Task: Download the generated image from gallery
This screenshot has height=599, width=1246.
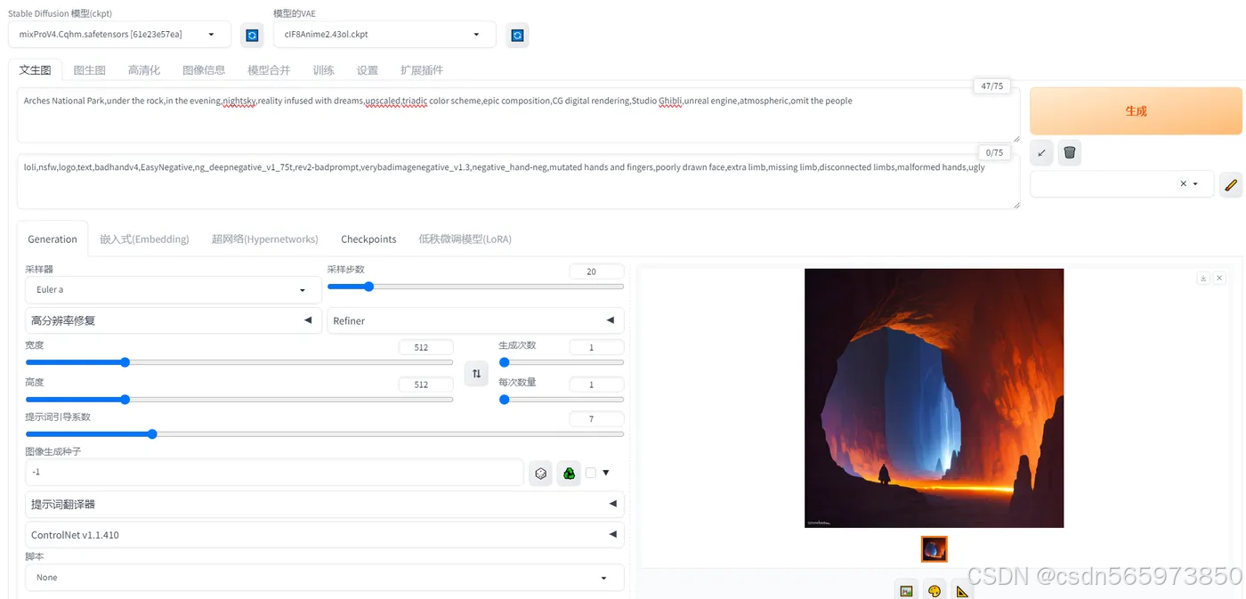Action: pos(1203,279)
